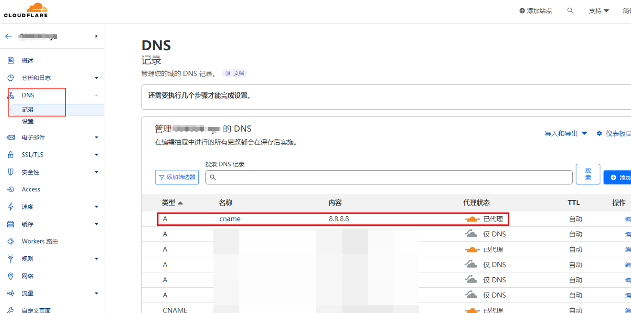Screen dimensions: 631x313
Task: Open 概述 overview from sidebar
Action: pyautogui.click(x=27, y=61)
